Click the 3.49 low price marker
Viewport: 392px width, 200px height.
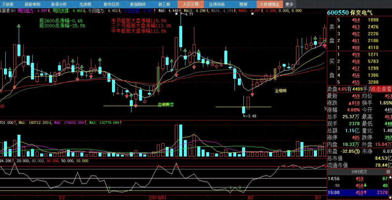252,116
